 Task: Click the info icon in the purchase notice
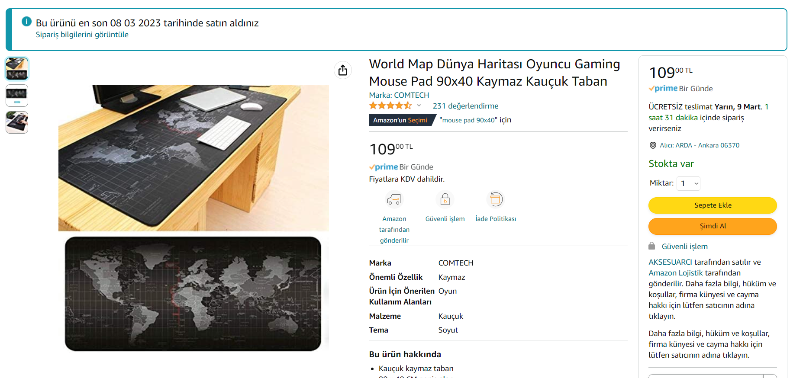click(x=26, y=21)
